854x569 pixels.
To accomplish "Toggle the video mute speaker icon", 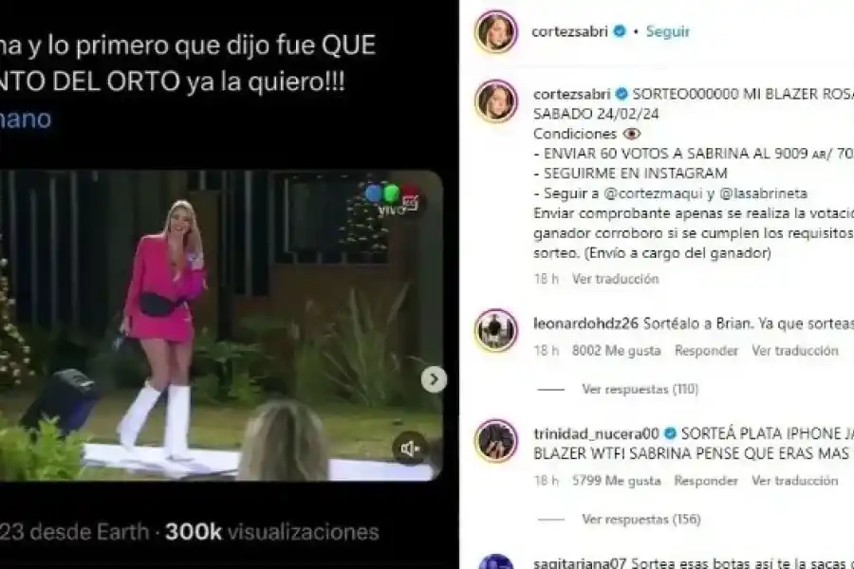I will coord(410,449).
